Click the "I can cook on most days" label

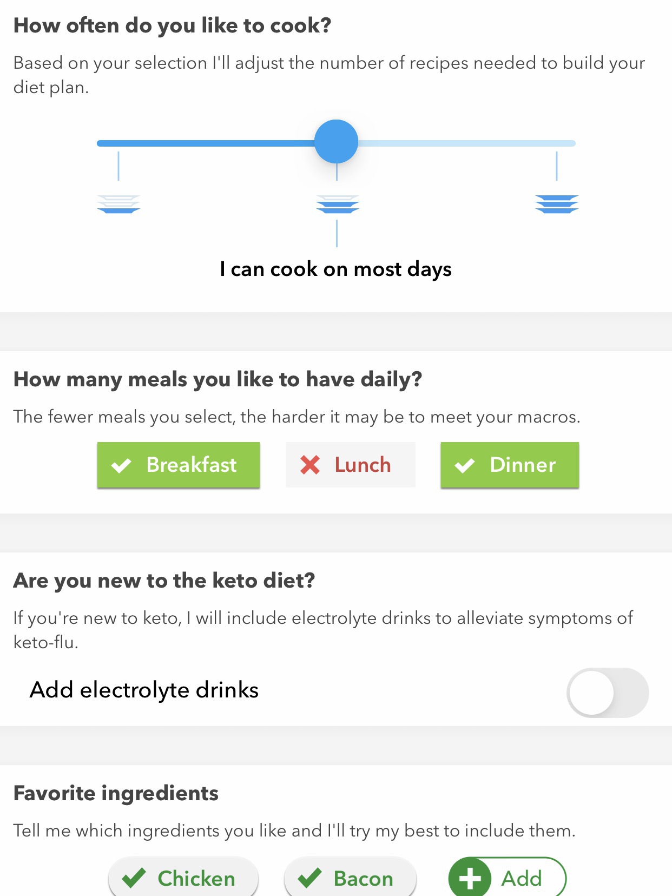point(336,269)
